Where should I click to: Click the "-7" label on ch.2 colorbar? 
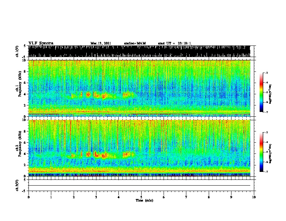point(266,172)
